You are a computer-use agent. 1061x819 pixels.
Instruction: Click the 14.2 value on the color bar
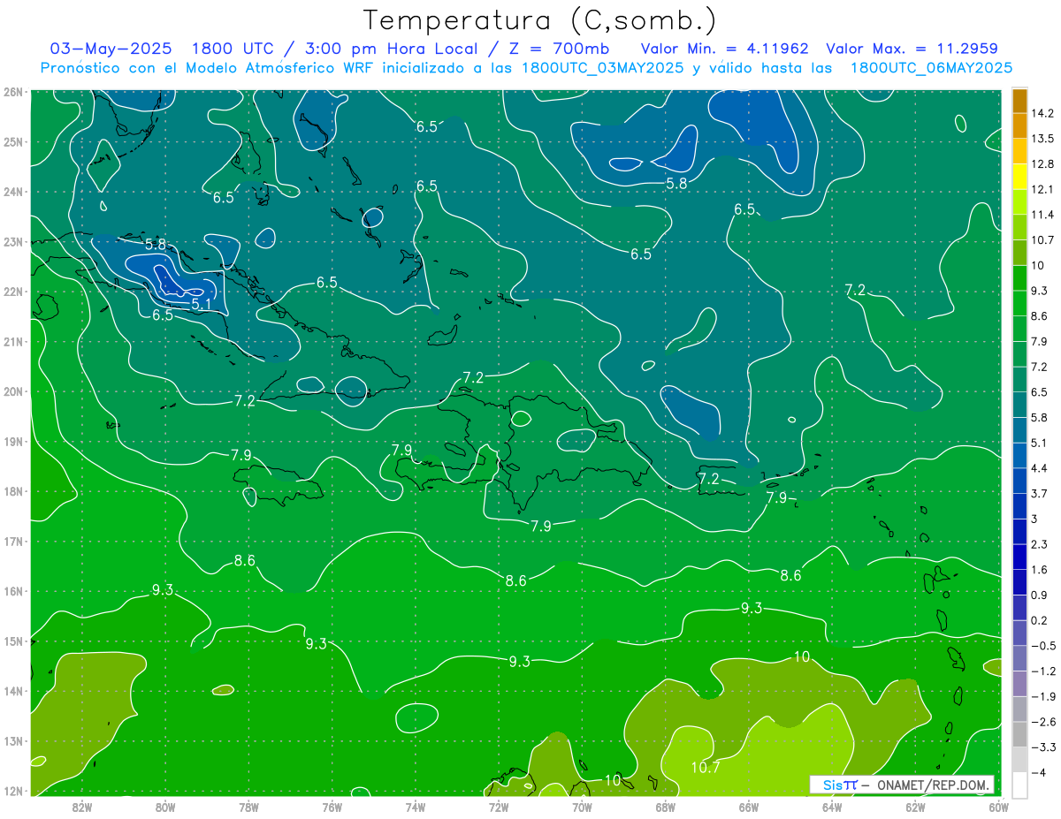tap(1042, 113)
